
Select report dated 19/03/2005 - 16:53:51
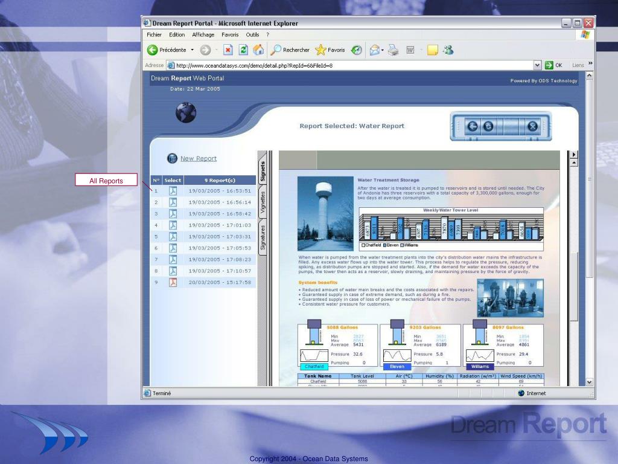[220, 191]
